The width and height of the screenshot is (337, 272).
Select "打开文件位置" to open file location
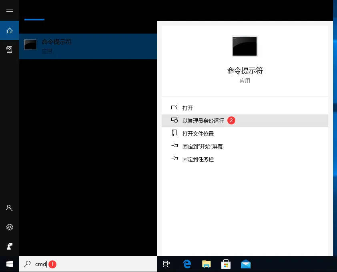pyautogui.click(x=199, y=133)
